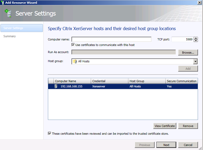The image size is (203, 150).
Task: Click the server icon next to 192.168.168.155
Action: click(x=56, y=86)
